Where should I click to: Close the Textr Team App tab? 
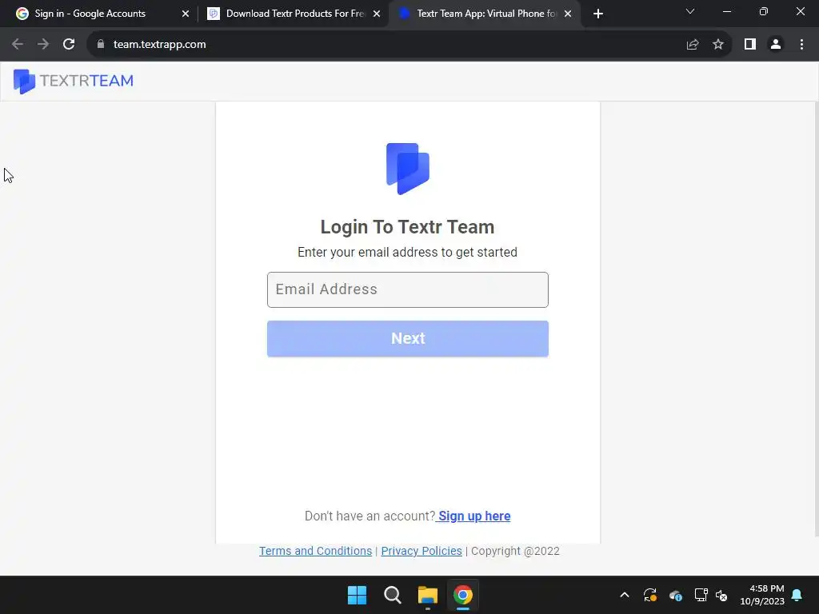(x=568, y=14)
